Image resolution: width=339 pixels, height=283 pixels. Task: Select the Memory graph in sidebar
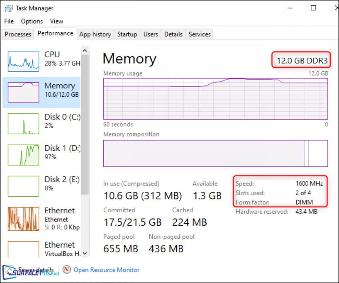(24, 92)
